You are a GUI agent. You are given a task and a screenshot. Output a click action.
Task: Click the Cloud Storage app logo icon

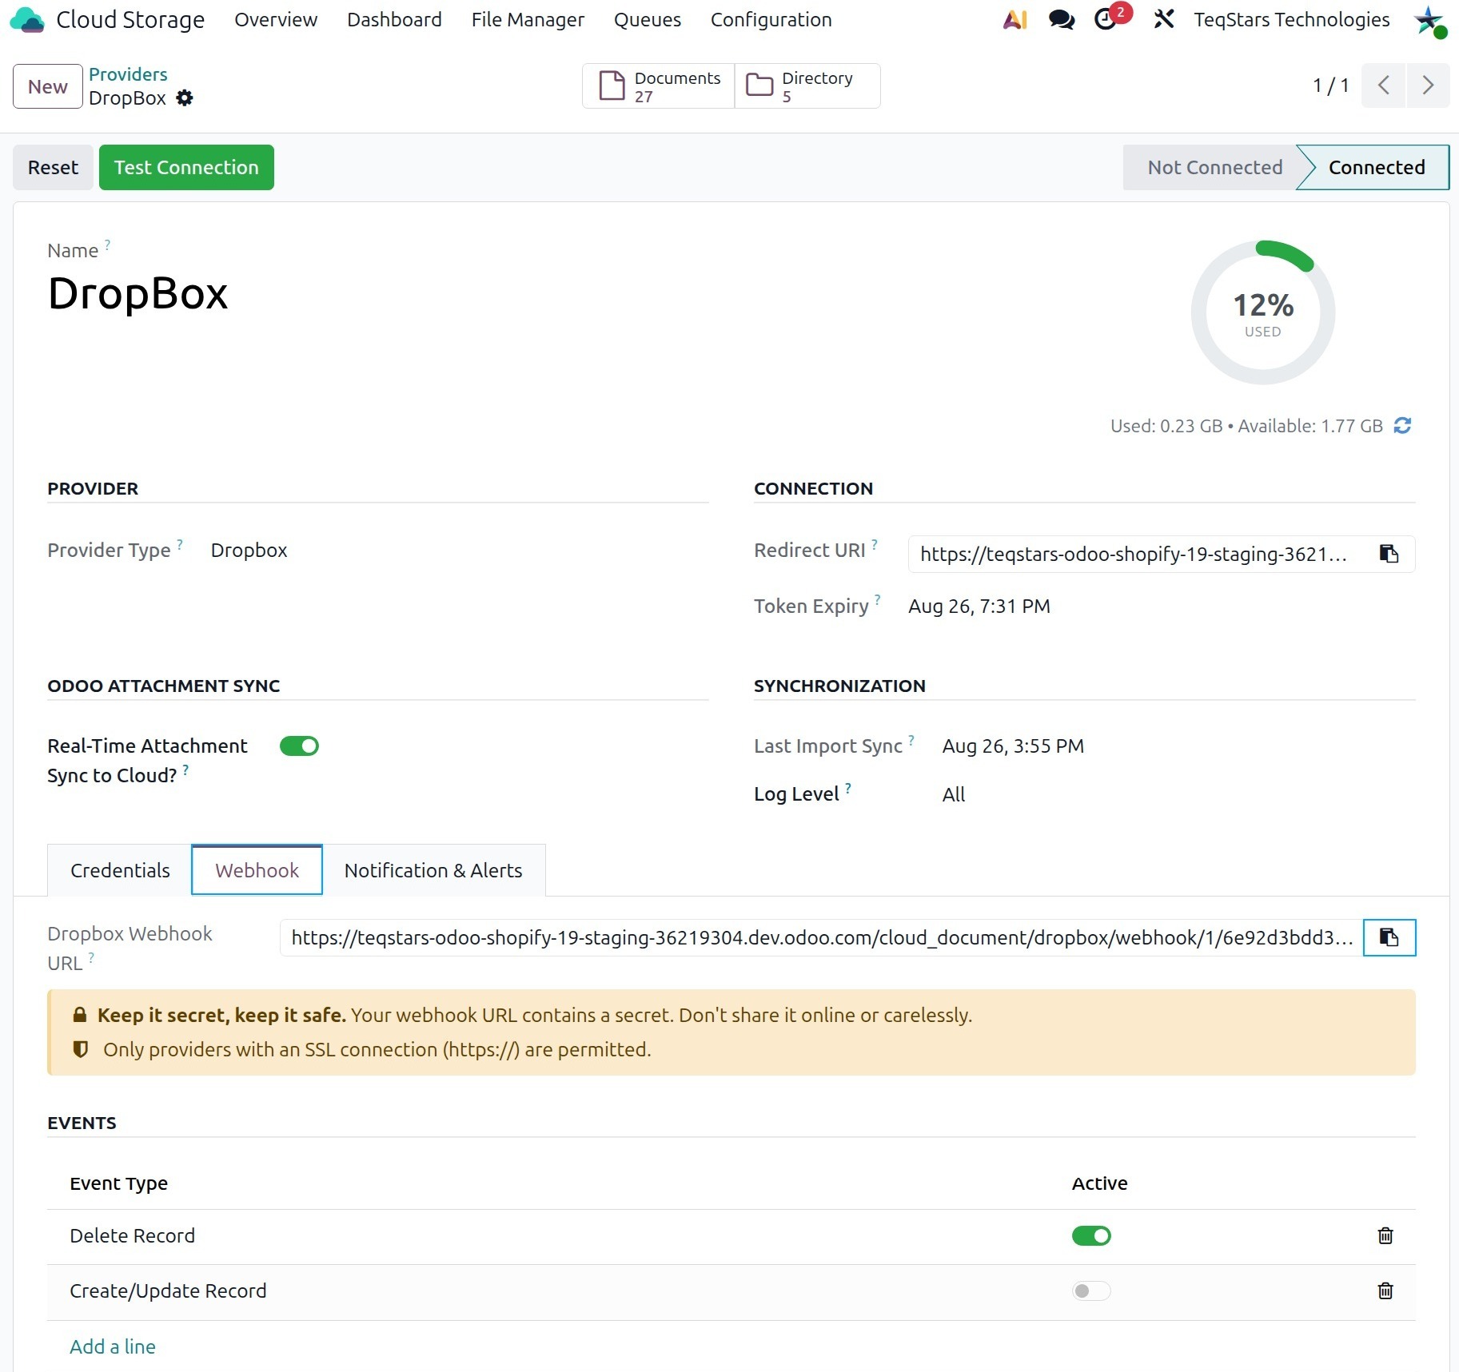click(28, 19)
